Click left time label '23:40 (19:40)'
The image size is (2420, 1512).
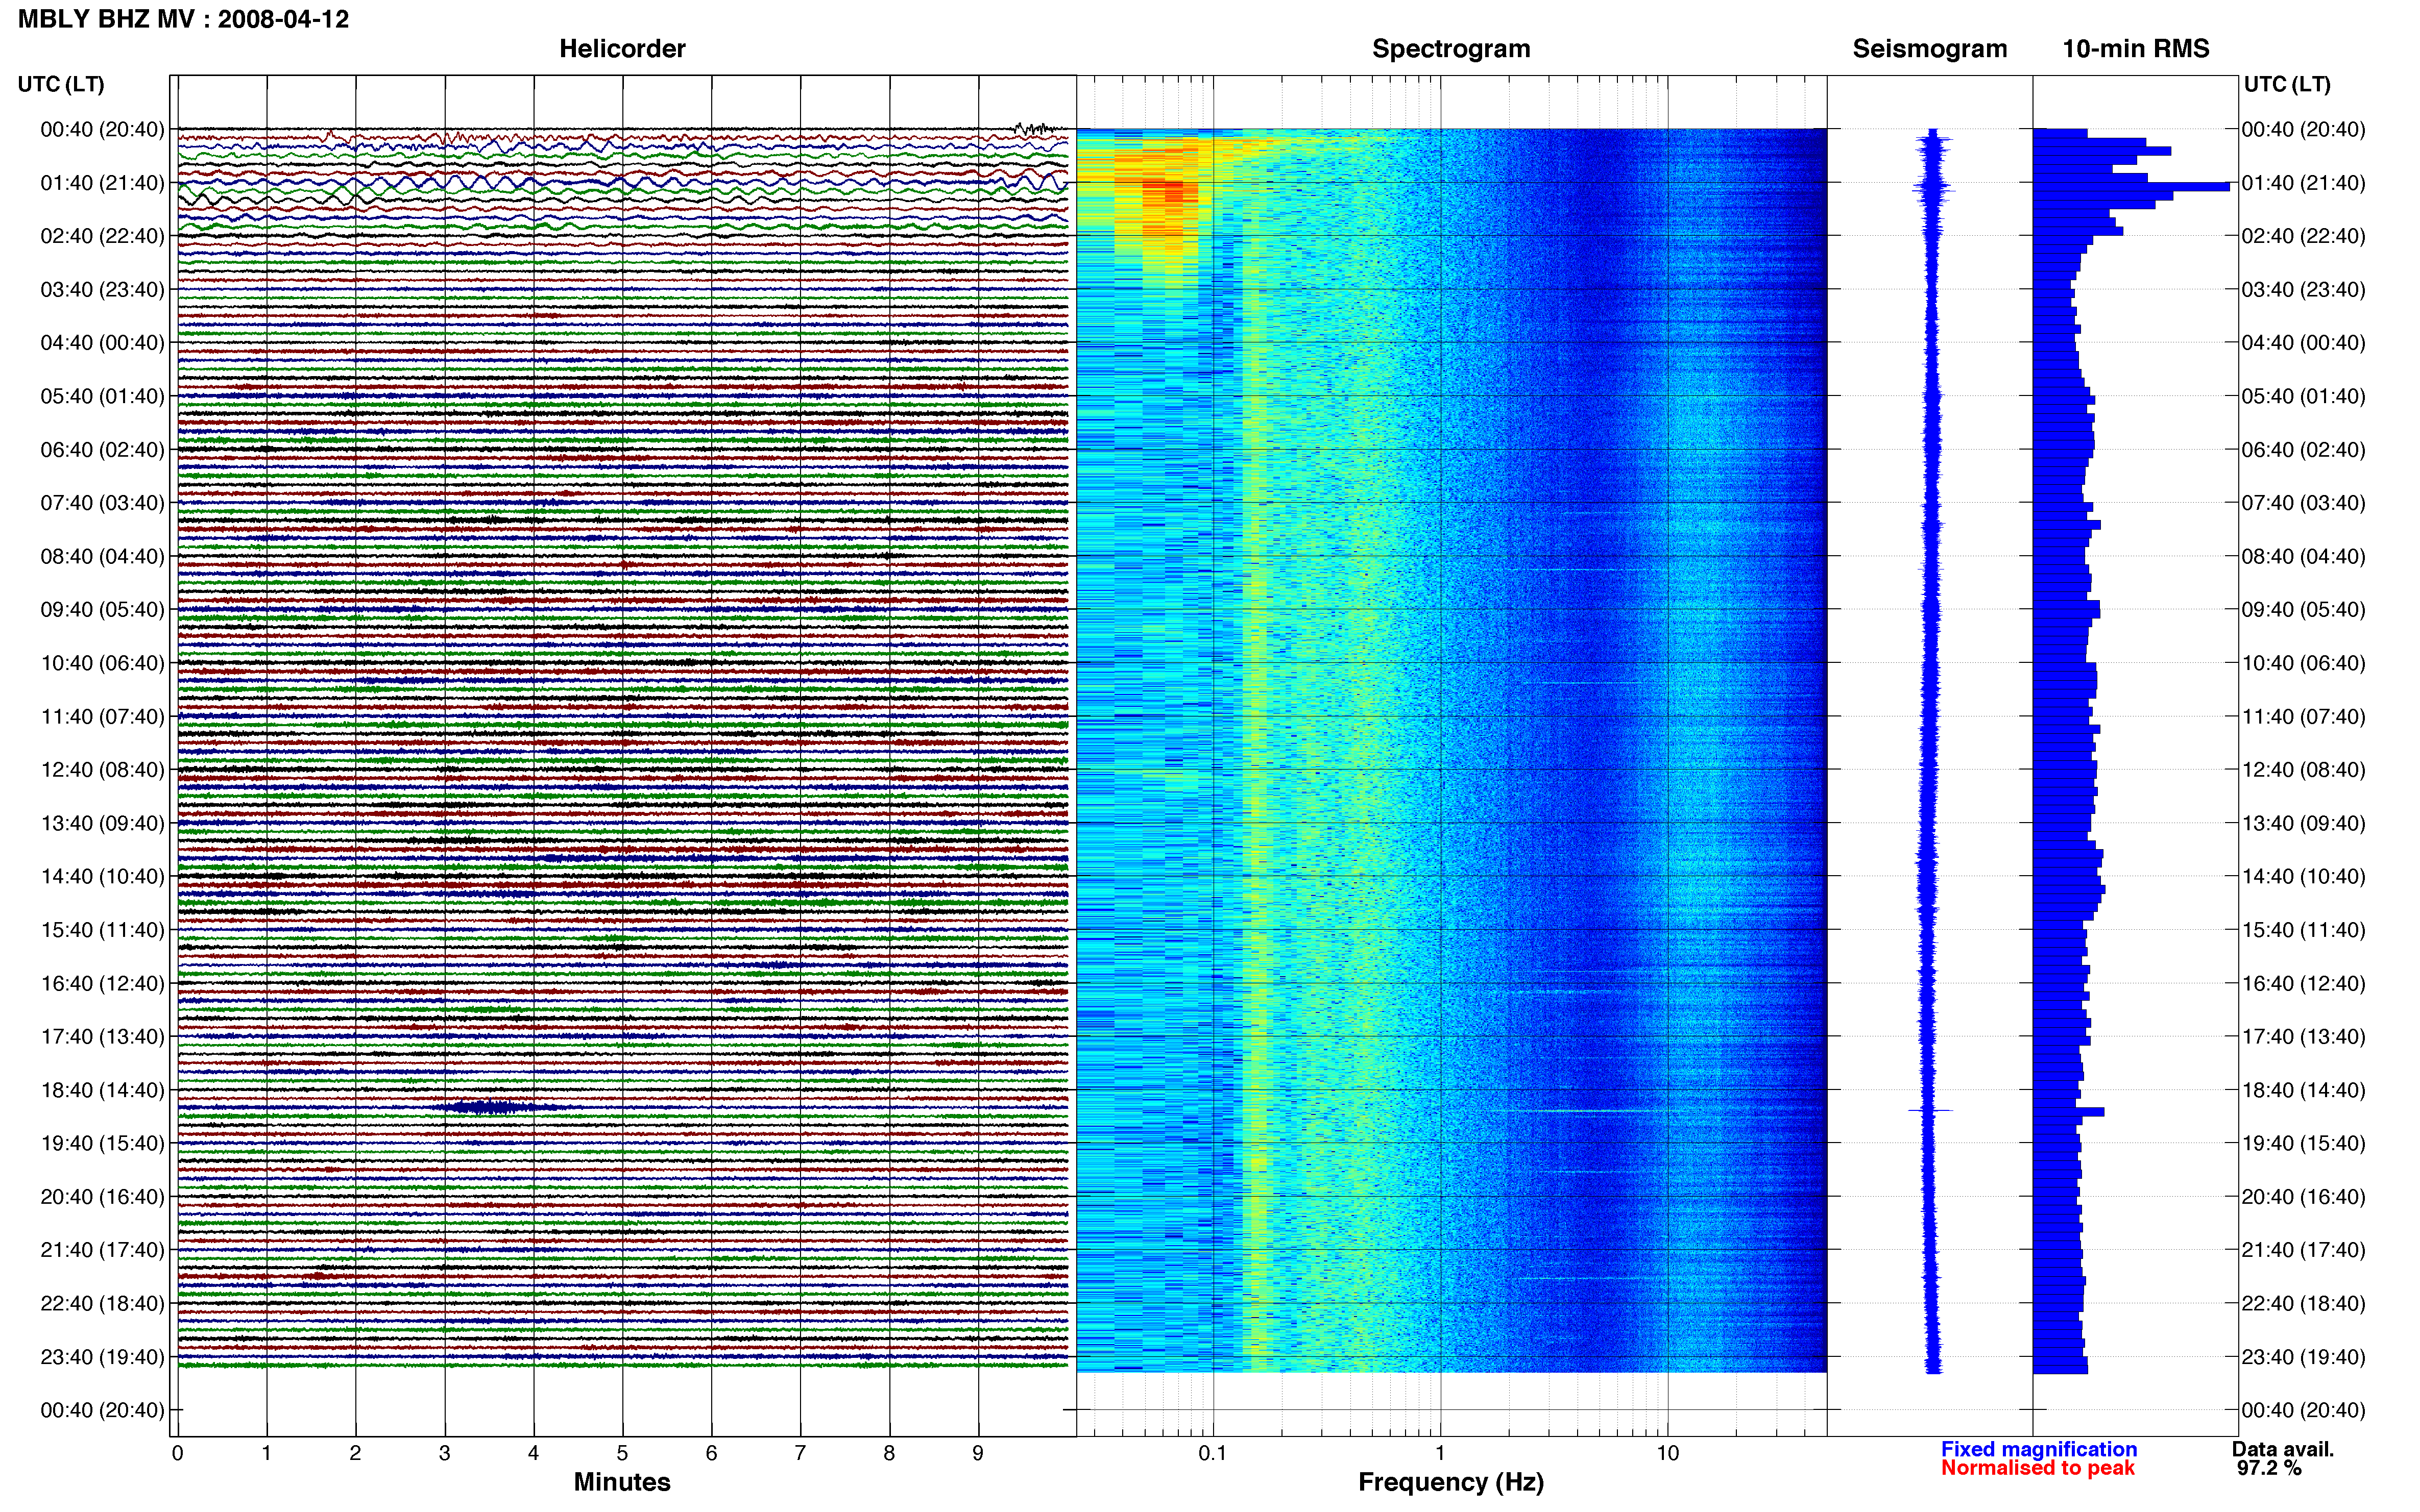pos(102,1357)
